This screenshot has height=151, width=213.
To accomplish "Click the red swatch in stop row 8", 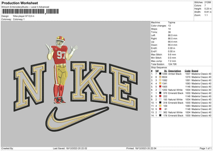I will tap(160, 96).
